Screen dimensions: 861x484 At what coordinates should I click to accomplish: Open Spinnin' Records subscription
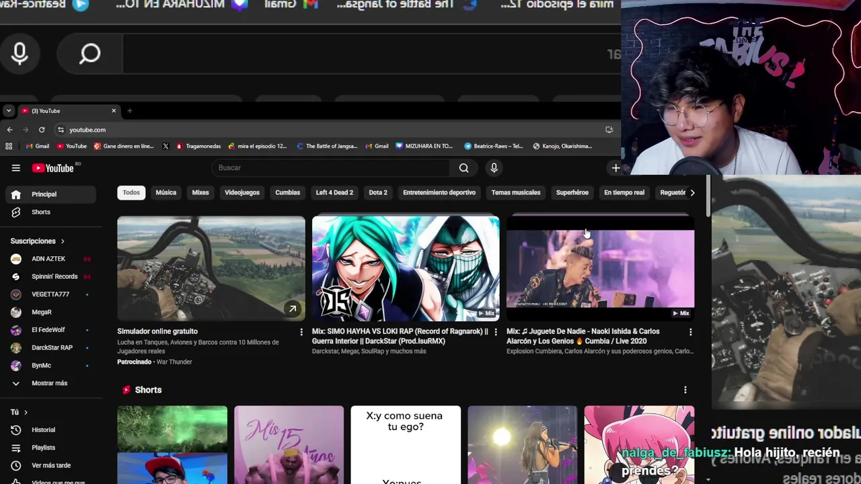coord(51,276)
